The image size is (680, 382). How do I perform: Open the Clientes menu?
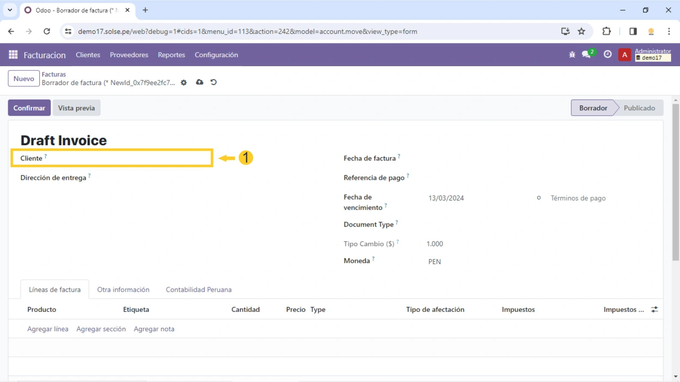click(x=88, y=55)
